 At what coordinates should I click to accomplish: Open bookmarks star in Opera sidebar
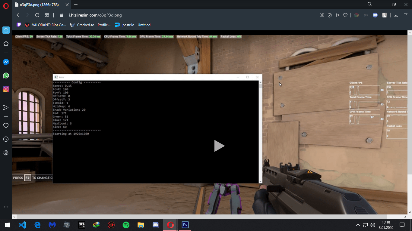(x=6, y=44)
